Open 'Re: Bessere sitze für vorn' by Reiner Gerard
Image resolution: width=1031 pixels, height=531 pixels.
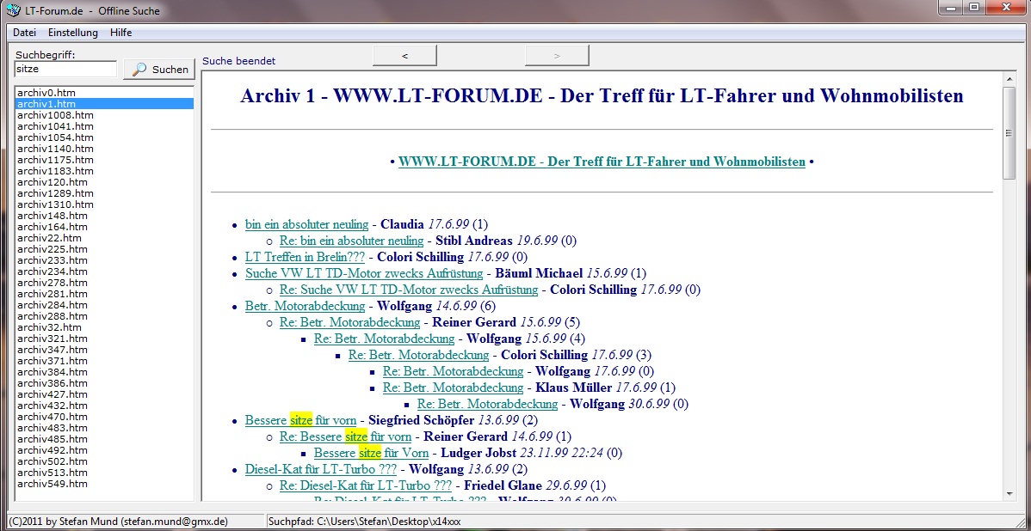(x=346, y=436)
